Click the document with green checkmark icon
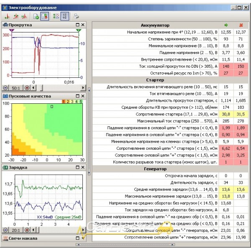This screenshot has width=251, height=251. (36, 17)
